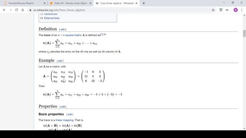Close the Youtube/Numpy Playlist tab
Image resolution: width=246 pixels, height=138 pixels.
tap(45, 3)
